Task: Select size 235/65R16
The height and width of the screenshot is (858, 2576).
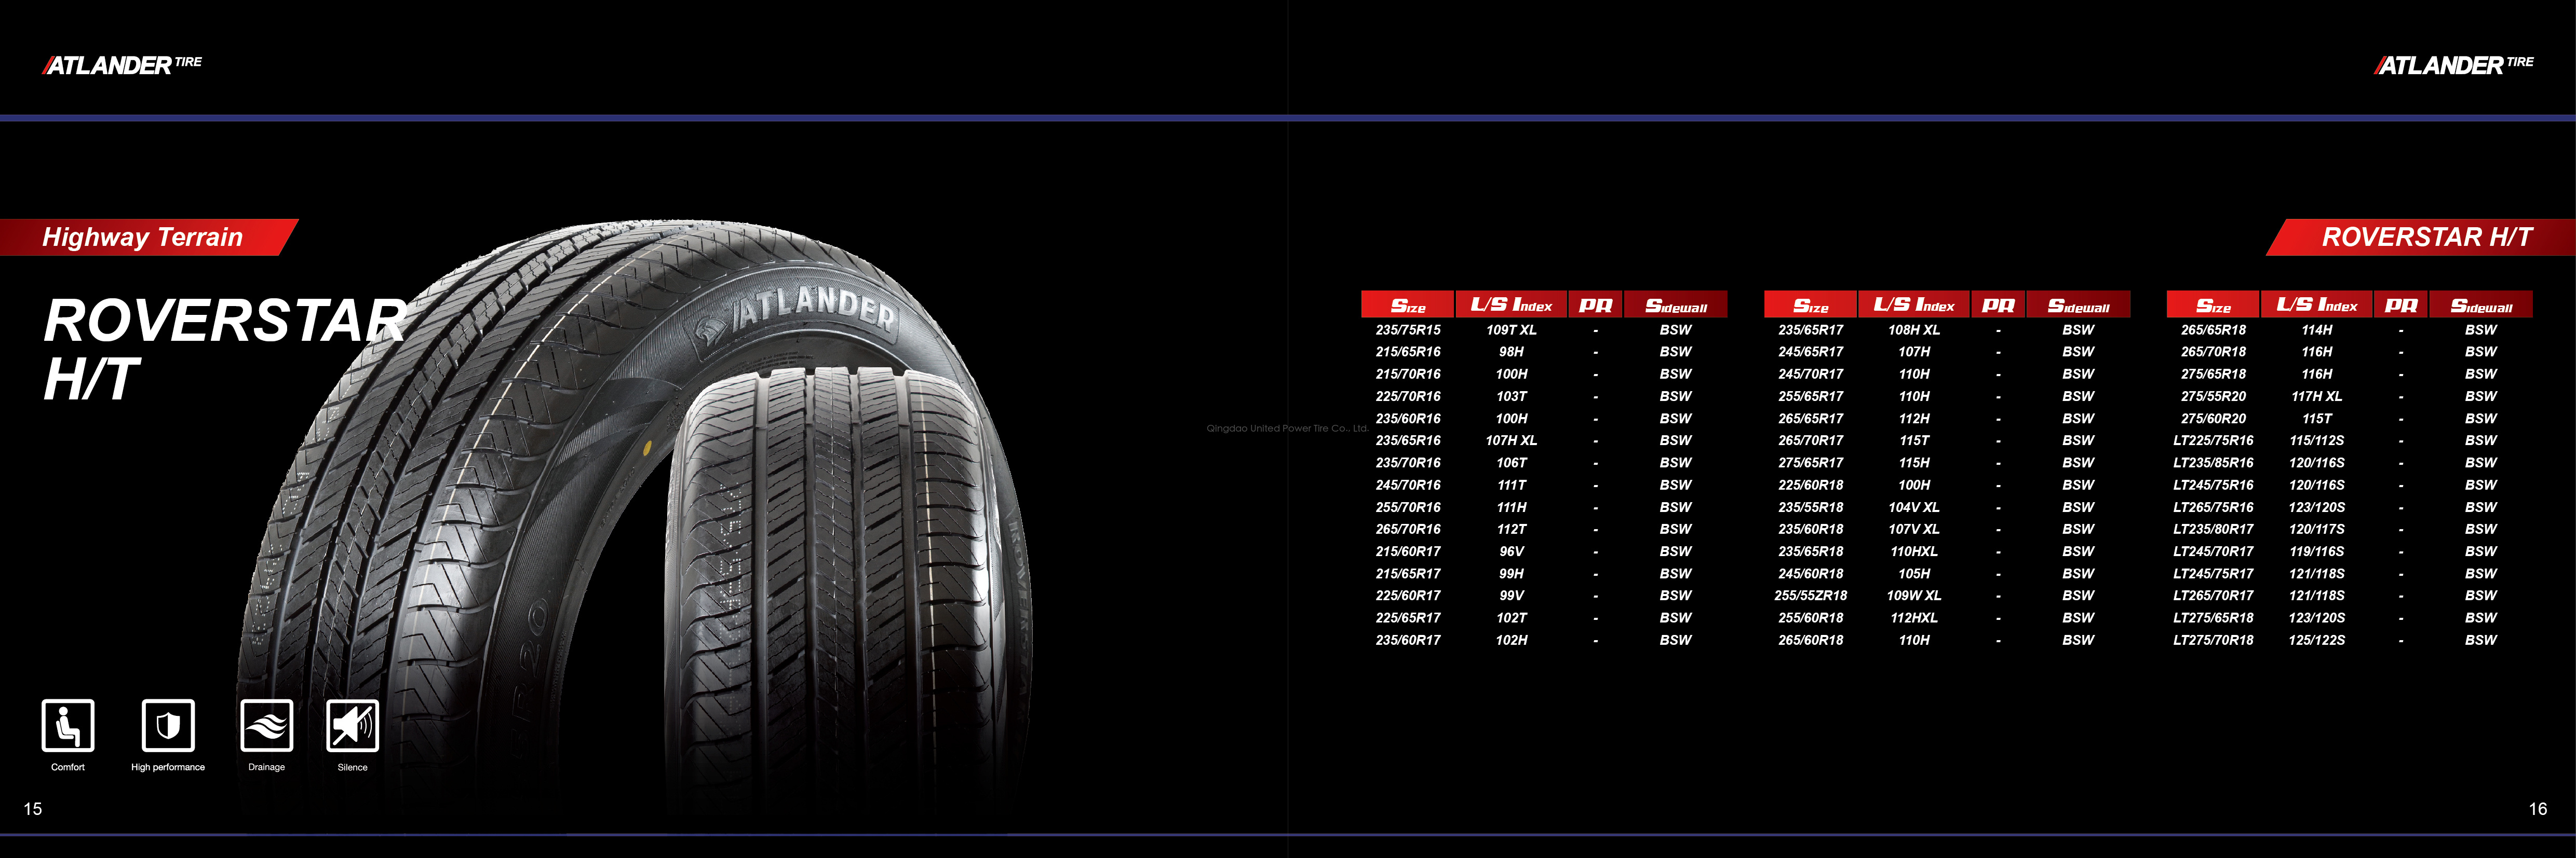Action: (1408, 440)
